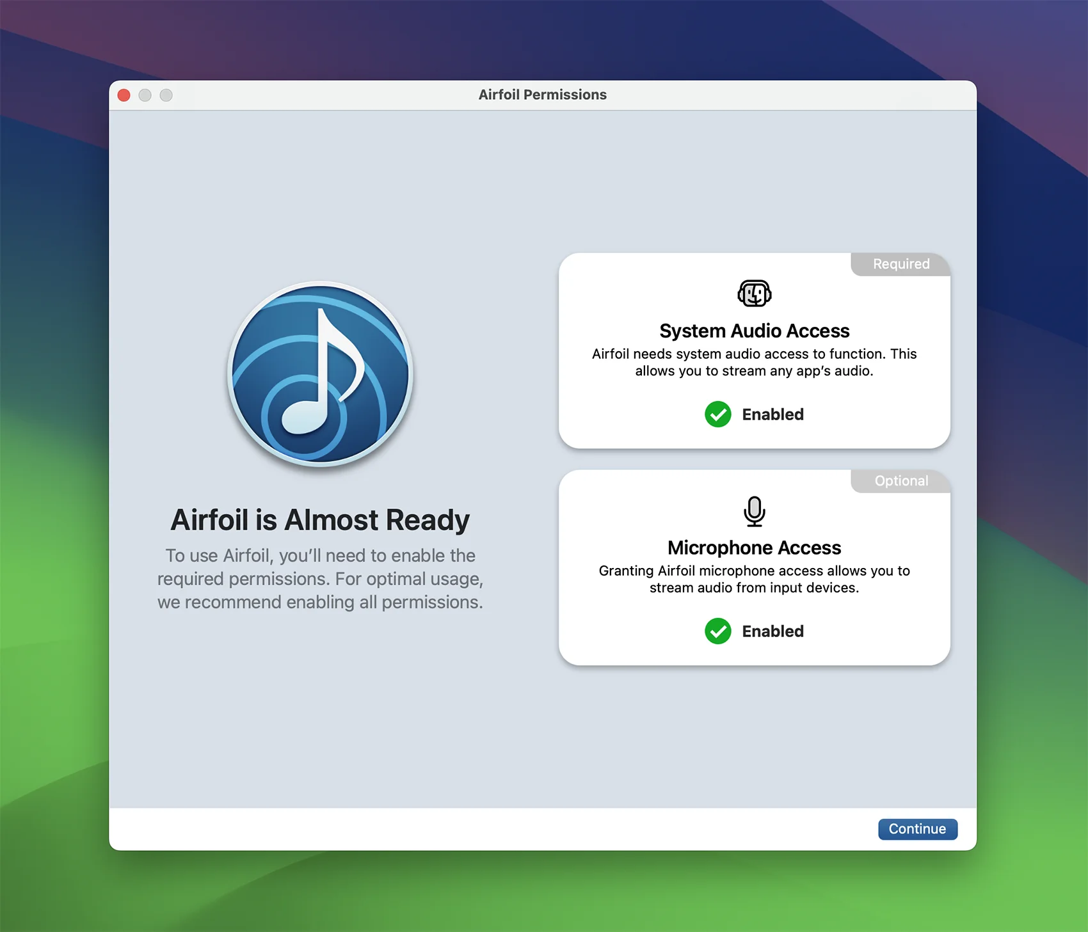
Task: Click the Optional badge on the microphone card
Action: point(900,481)
